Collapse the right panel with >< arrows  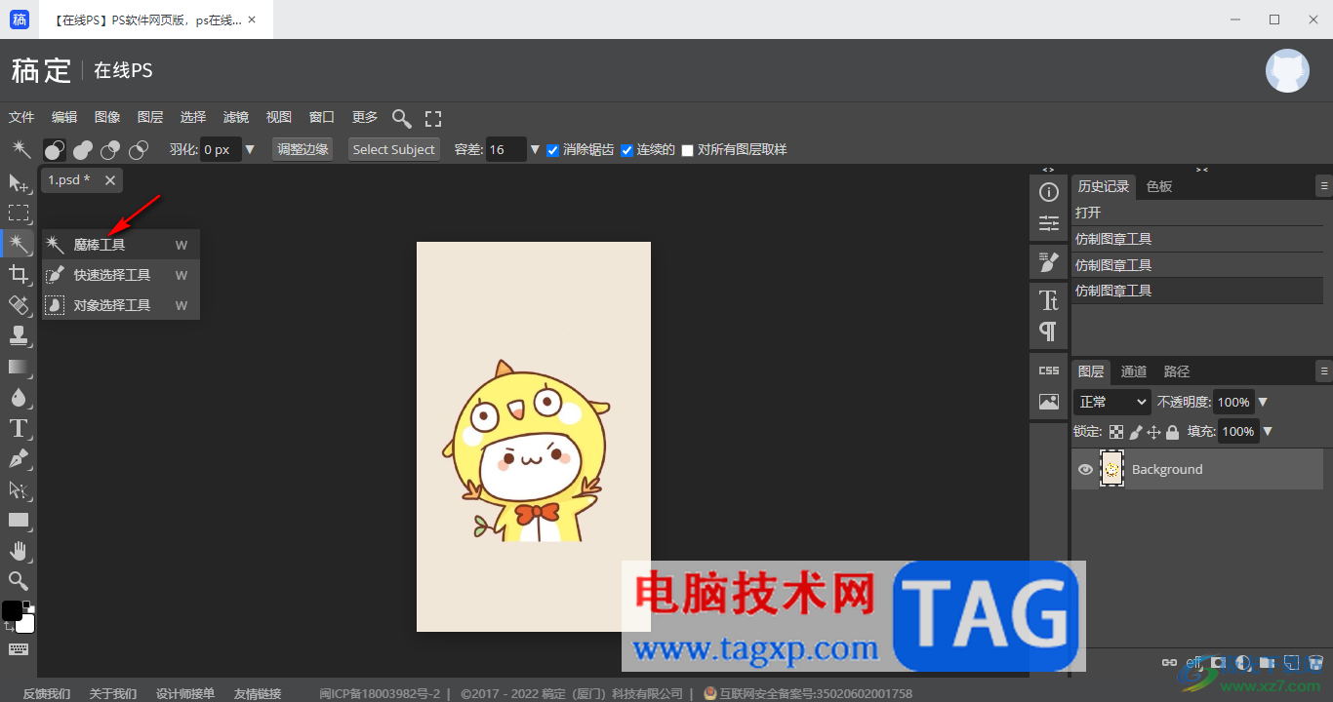1202,169
